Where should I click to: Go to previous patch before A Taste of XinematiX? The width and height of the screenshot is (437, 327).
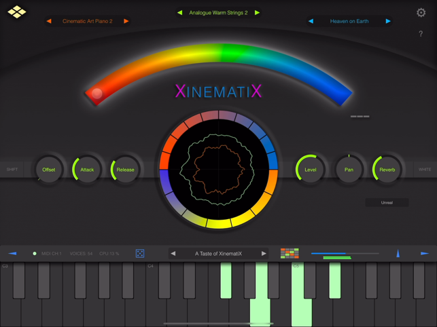coord(173,254)
